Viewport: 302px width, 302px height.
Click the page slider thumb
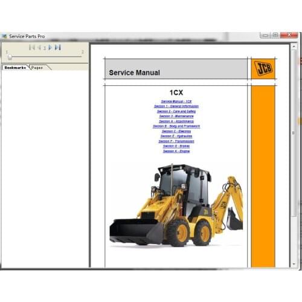(x=10, y=57)
